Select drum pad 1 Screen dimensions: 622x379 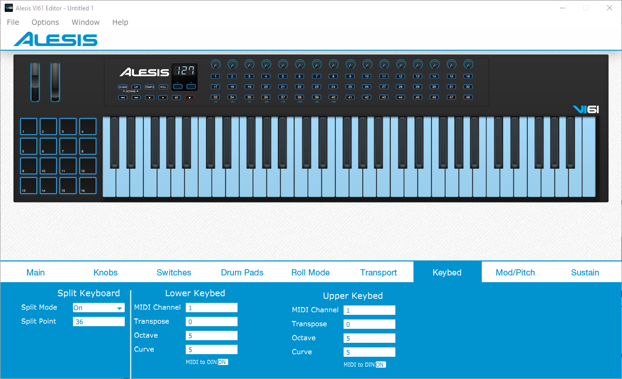point(29,127)
